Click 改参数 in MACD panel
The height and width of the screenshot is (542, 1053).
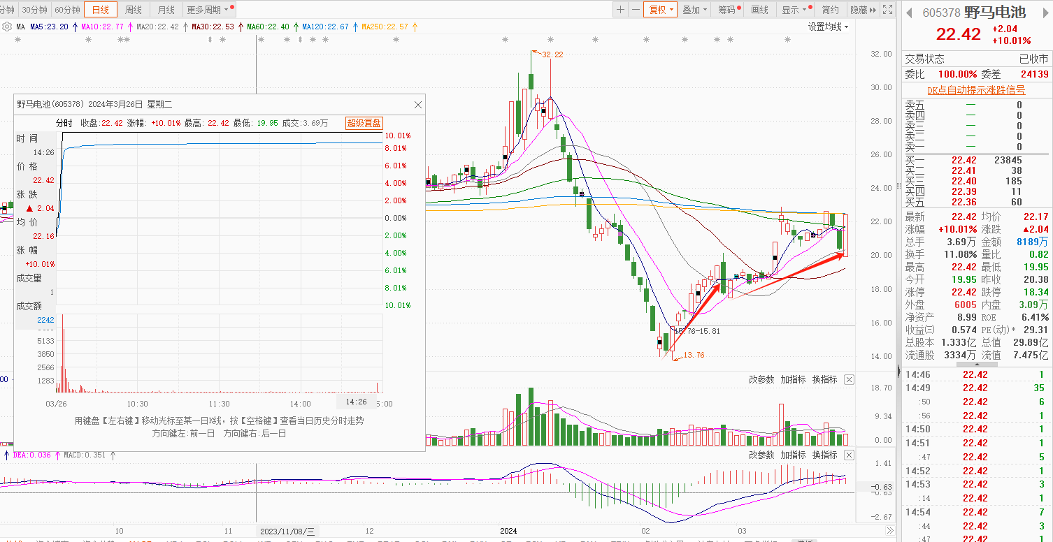click(761, 455)
